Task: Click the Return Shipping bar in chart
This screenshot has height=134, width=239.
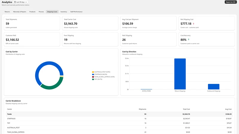Action: click(180, 74)
